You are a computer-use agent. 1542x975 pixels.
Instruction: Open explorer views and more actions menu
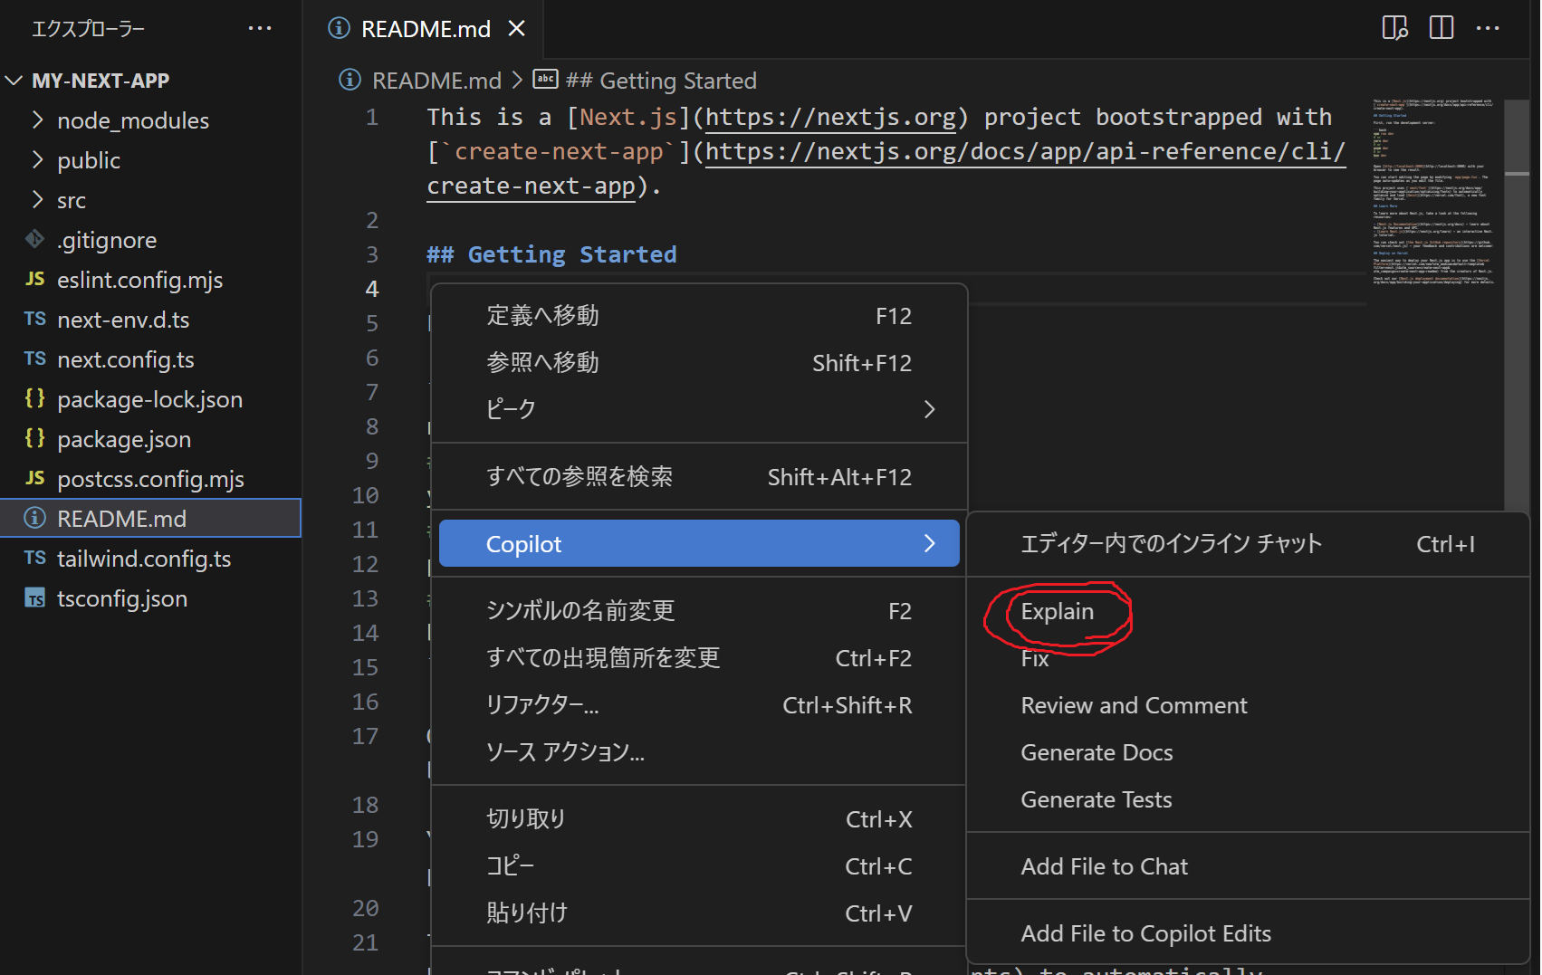[260, 29]
